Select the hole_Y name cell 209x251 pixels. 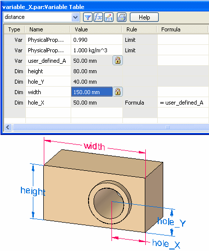click(x=48, y=82)
